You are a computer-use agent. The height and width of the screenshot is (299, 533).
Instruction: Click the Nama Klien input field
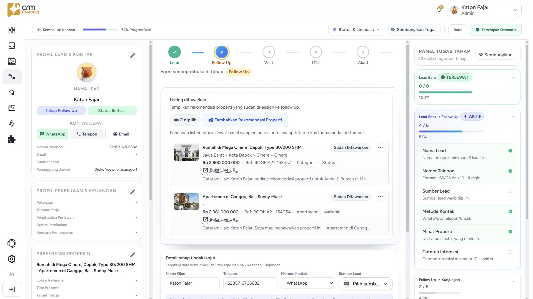(x=192, y=283)
